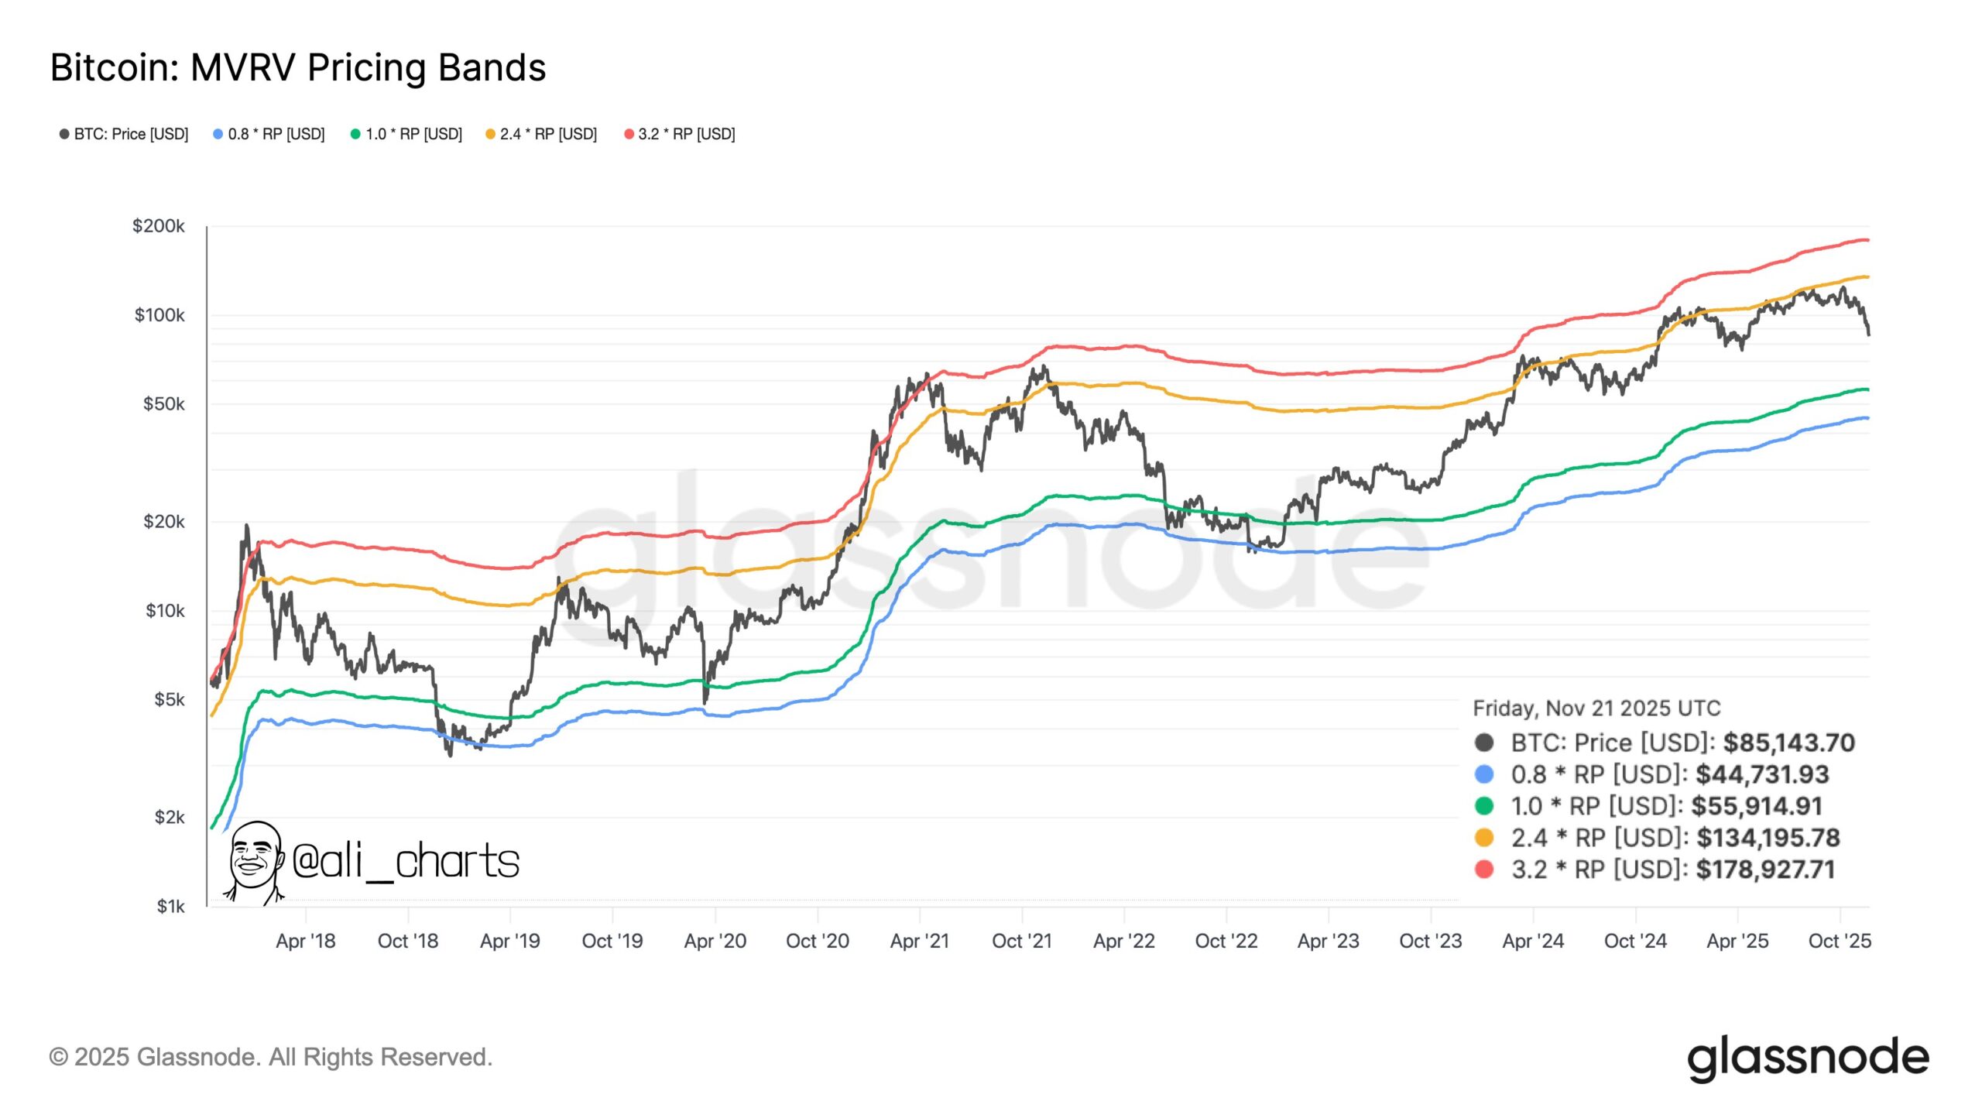Click the @ali_charts handle text
The image size is (1982, 1115).
pyautogui.click(x=406, y=861)
